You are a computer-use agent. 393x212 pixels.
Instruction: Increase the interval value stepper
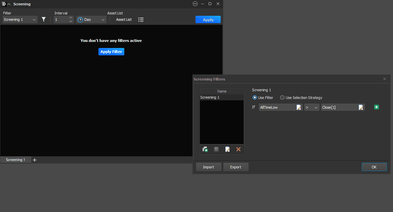tap(71, 18)
